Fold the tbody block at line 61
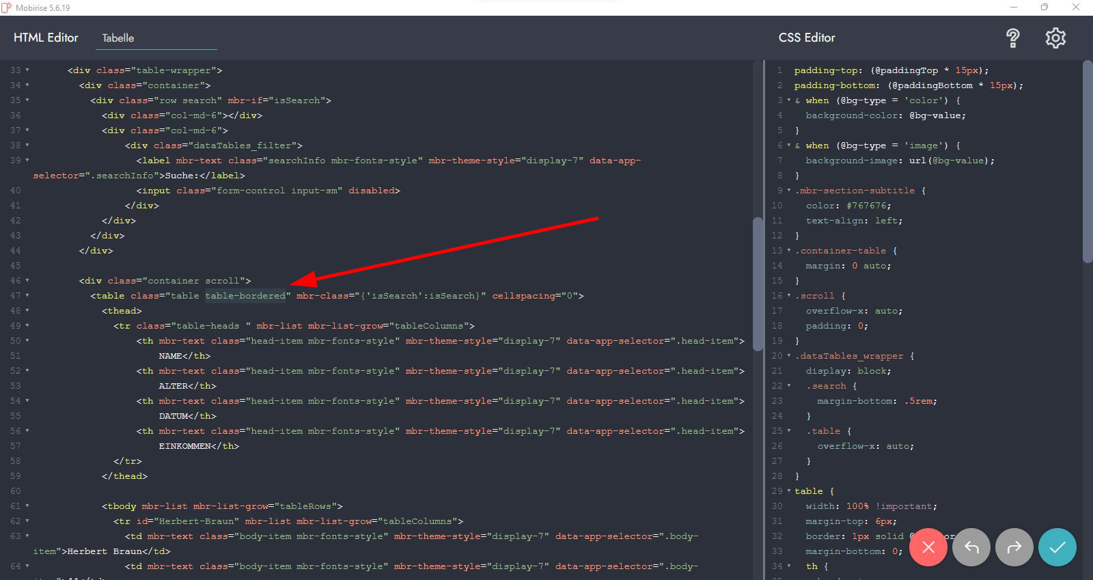This screenshot has width=1093, height=580. click(x=27, y=506)
